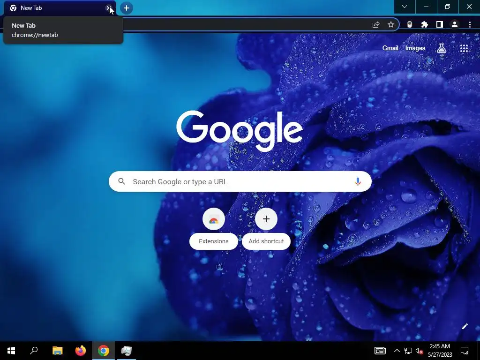The width and height of the screenshot is (480, 360).
Task: Open Windows taskbar search
Action: click(34, 351)
